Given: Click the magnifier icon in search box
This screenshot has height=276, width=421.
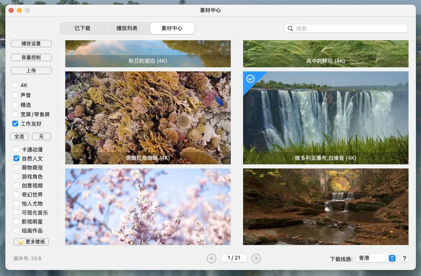Looking at the screenshot, I should 290,28.
